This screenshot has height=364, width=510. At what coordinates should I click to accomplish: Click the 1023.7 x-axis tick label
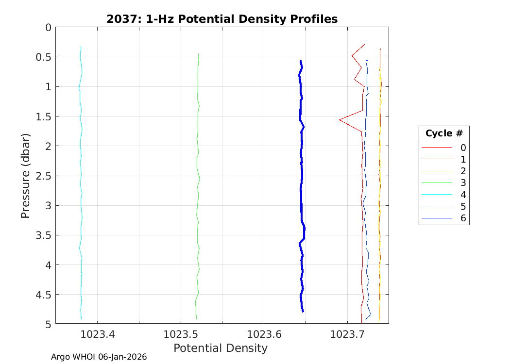[347, 334]
